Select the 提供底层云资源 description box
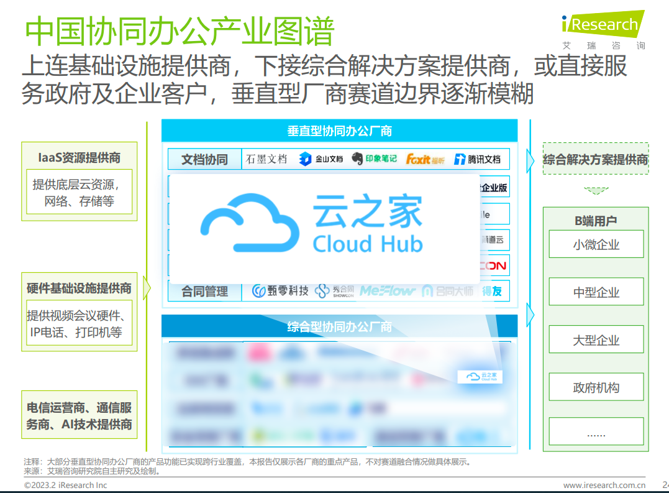The image size is (669, 493). [80, 191]
